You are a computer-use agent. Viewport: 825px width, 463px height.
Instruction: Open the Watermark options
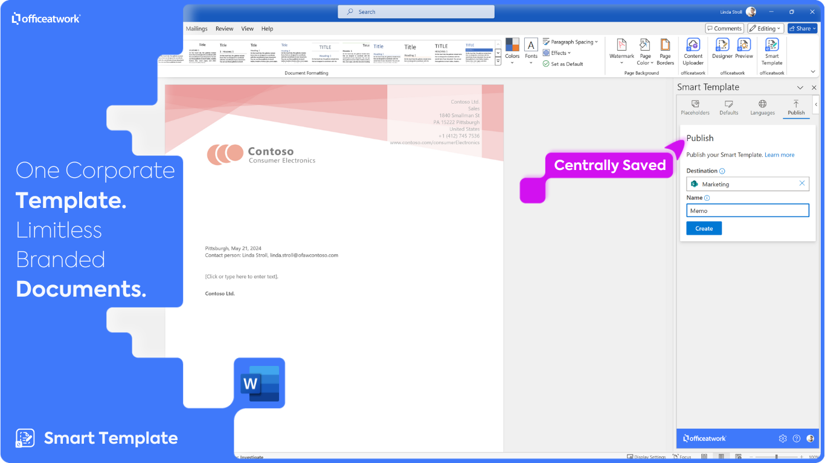pos(621,52)
